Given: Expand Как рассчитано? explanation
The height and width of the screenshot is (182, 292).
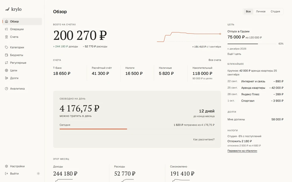Looking at the screenshot, I should (x=204, y=139).
